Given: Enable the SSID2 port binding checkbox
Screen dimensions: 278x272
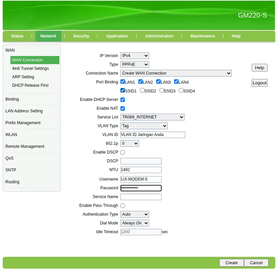Looking at the screenshot, I should 142,90.
